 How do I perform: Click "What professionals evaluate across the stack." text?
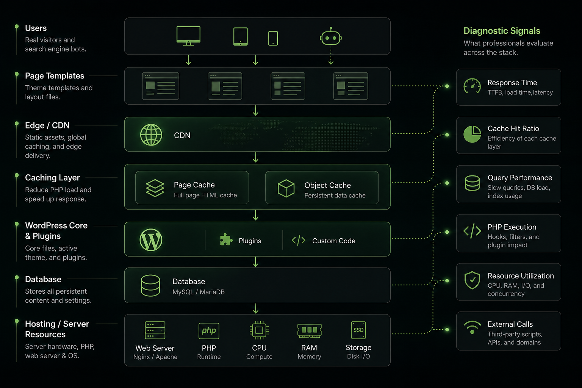(x=508, y=48)
